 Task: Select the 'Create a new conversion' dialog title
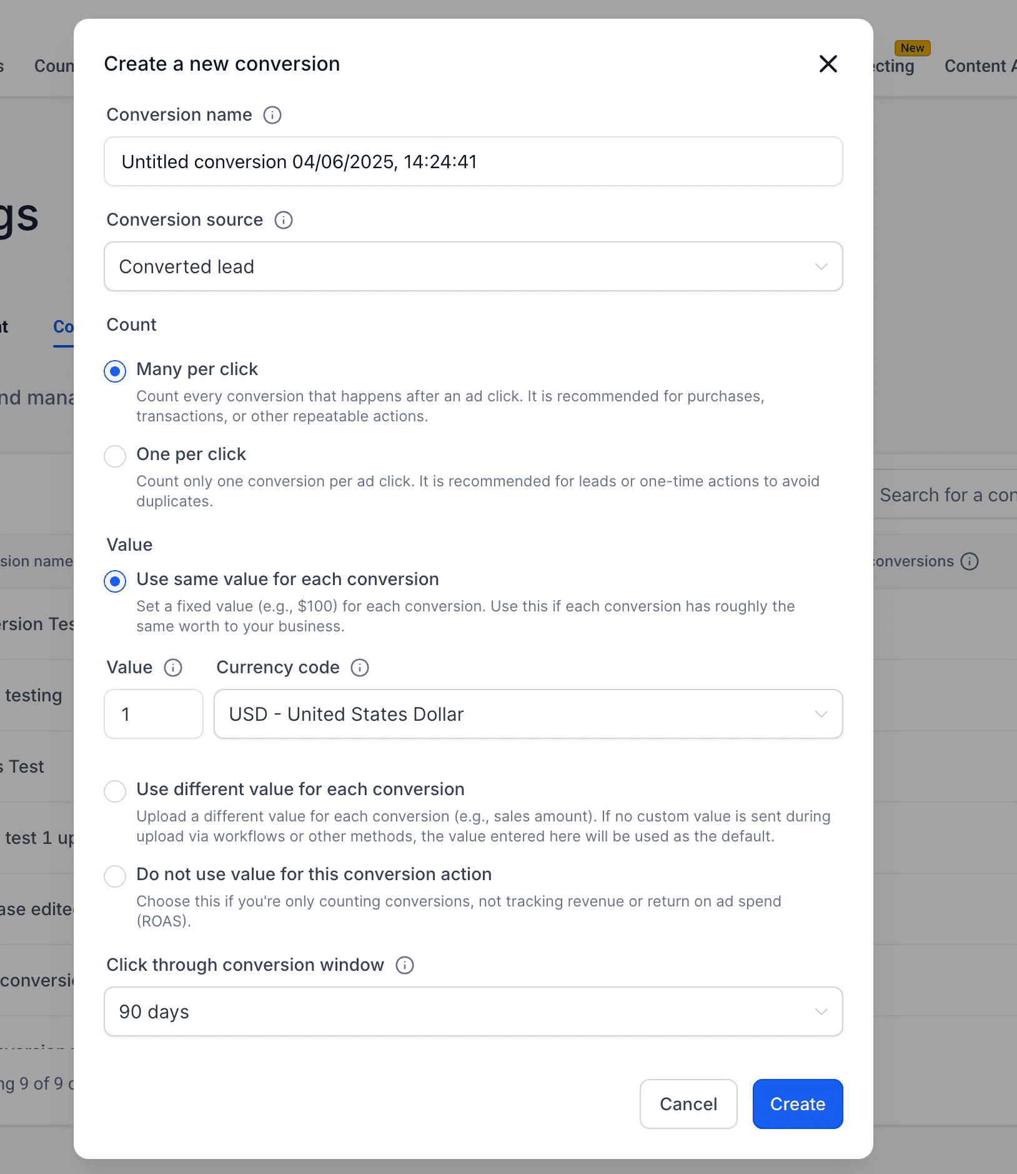(222, 64)
